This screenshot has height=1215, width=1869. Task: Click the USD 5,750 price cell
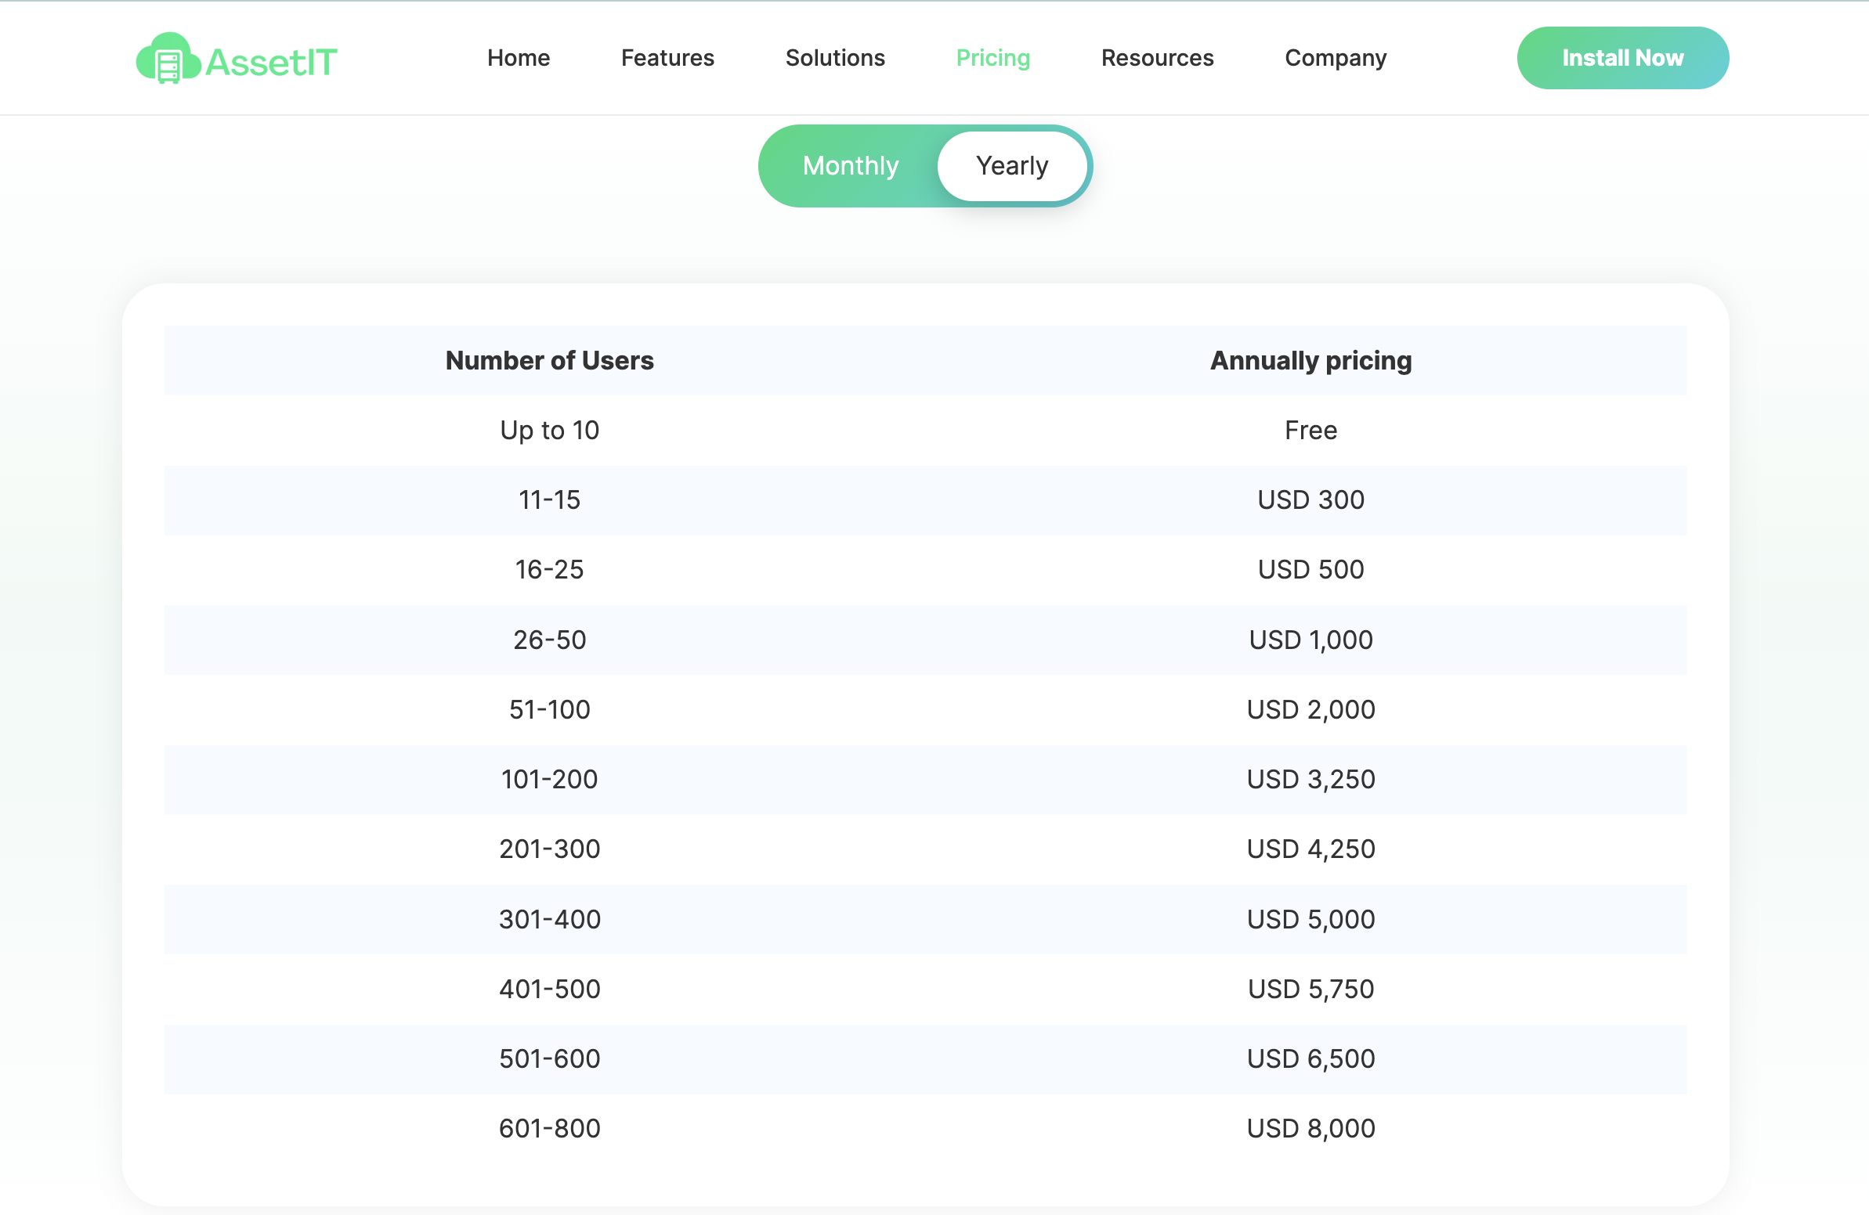coord(1310,989)
